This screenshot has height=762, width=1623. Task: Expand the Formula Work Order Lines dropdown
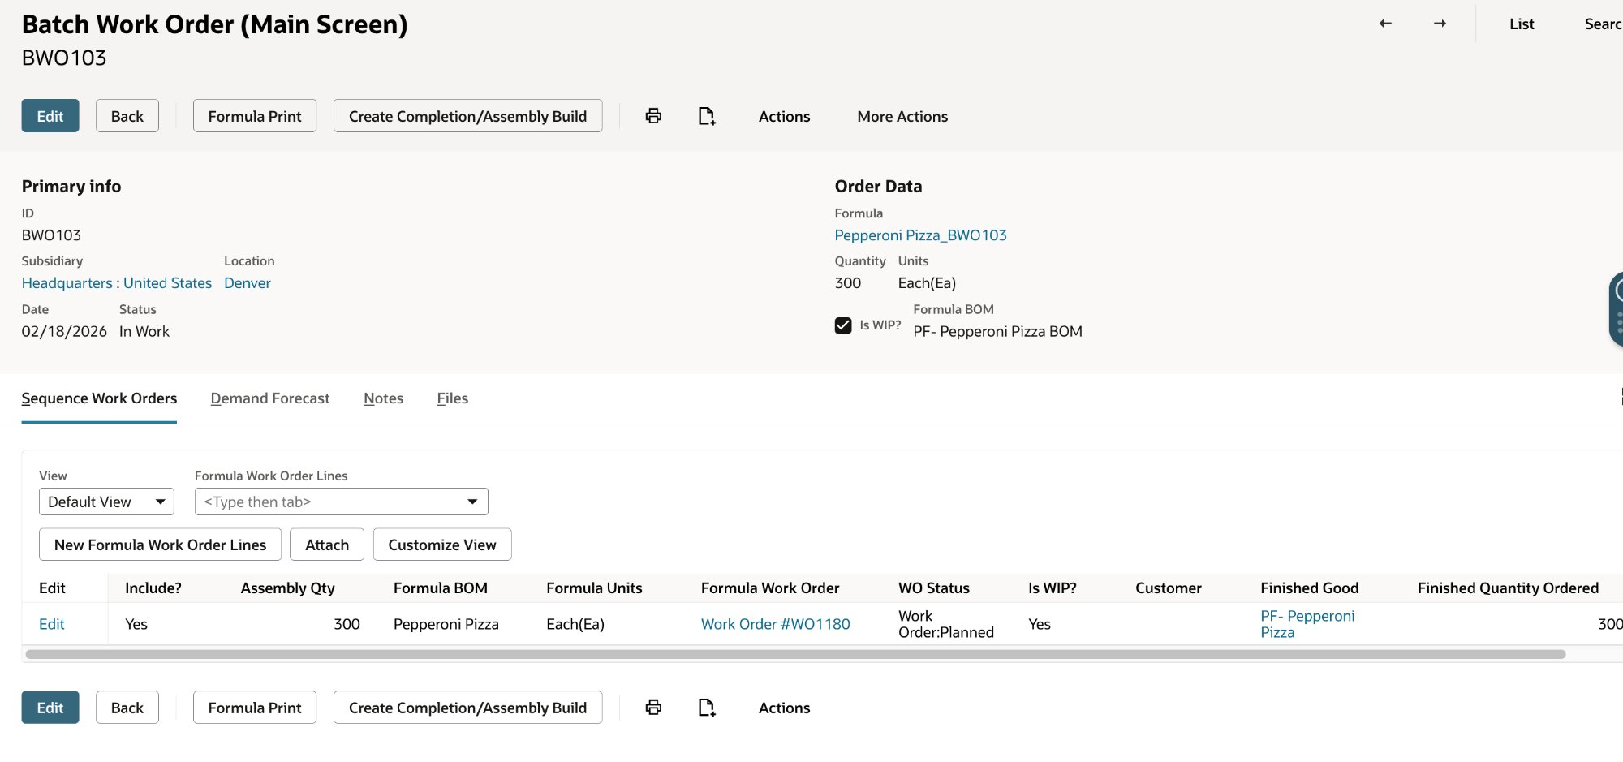[471, 502]
